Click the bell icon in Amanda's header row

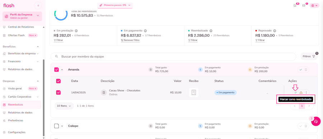point(306,70)
